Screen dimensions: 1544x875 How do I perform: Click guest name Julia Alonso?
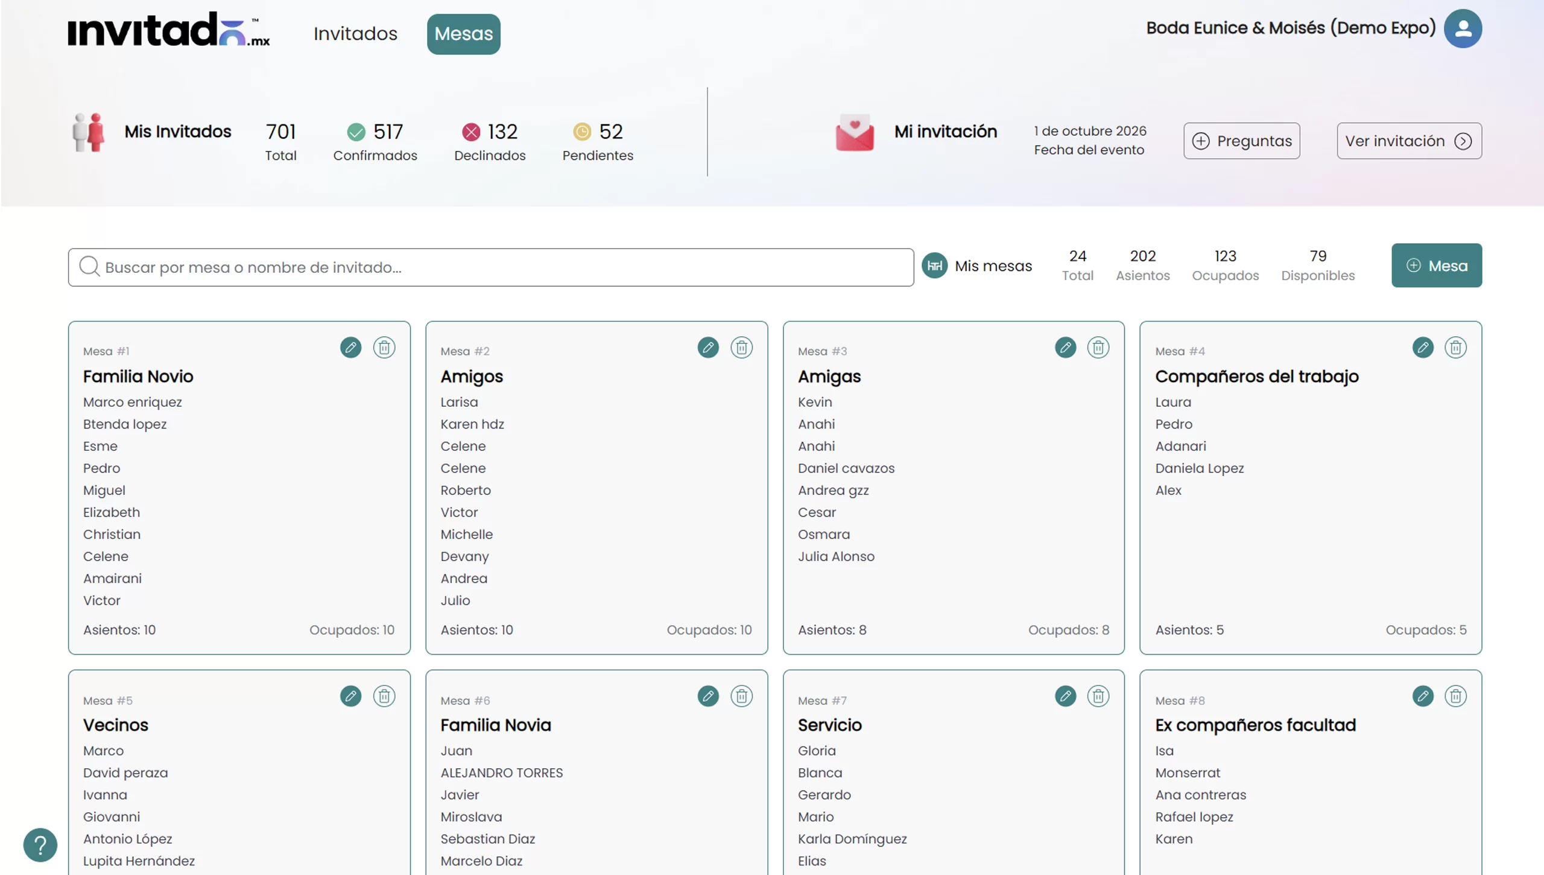(836, 556)
